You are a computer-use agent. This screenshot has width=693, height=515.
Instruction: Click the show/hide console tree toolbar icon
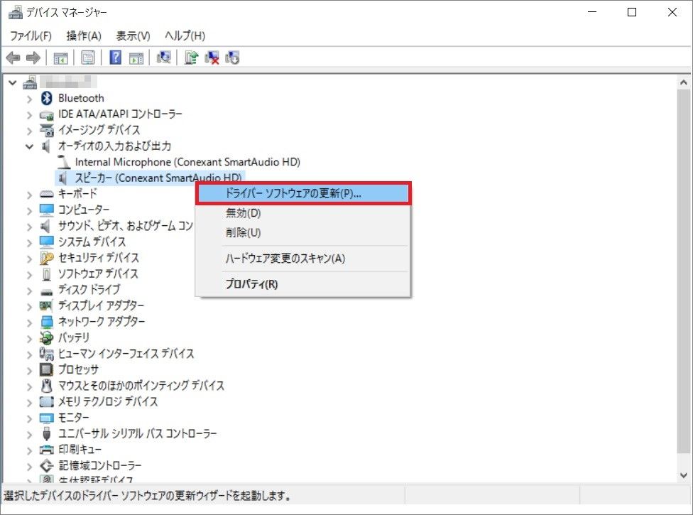click(x=60, y=58)
